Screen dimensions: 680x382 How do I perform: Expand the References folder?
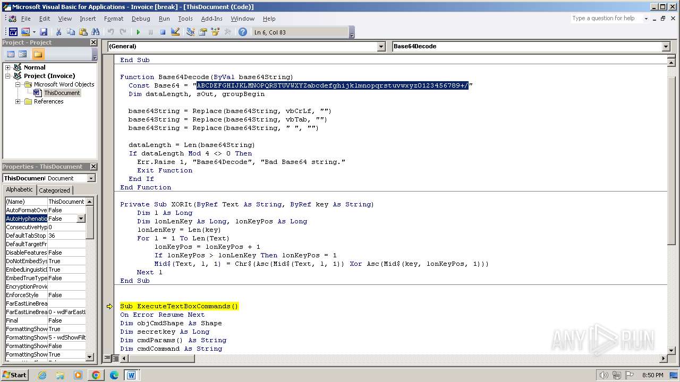18,101
